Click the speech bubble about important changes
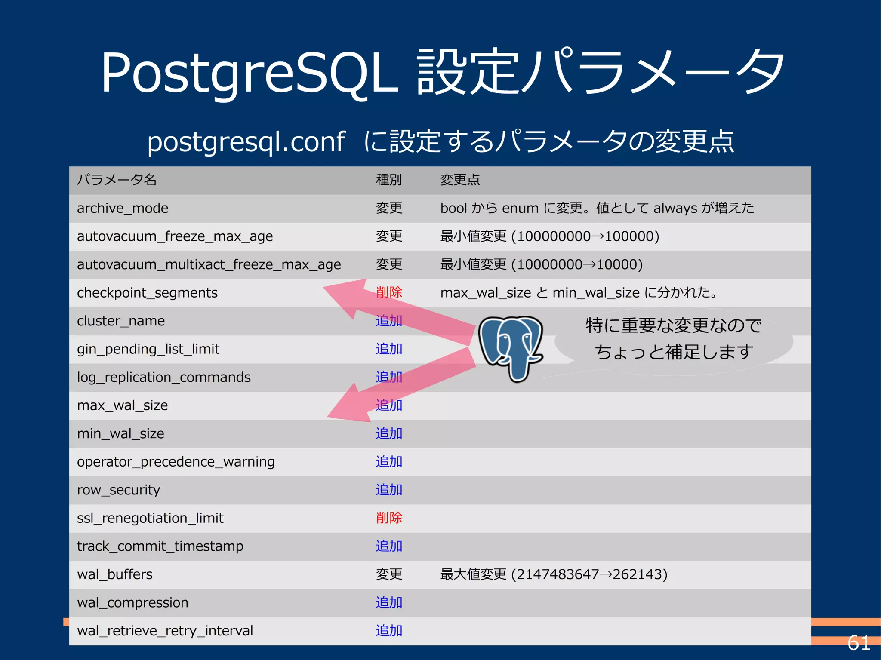This screenshot has height=660, width=881. 673,339
